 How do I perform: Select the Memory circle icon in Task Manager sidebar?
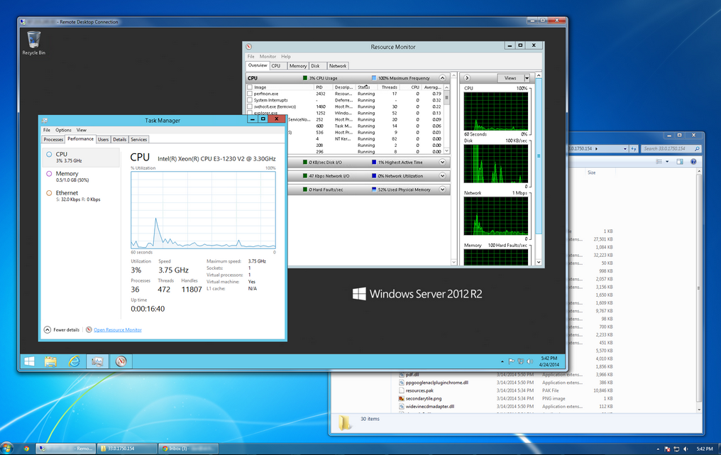[49, 174]
